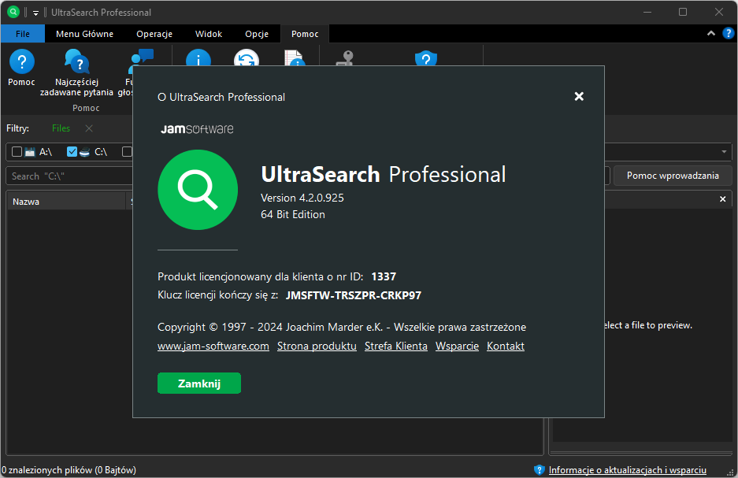Click the 64 Bit Edition text
This screenshot has width=738, height=478.
tap(293, 214)
